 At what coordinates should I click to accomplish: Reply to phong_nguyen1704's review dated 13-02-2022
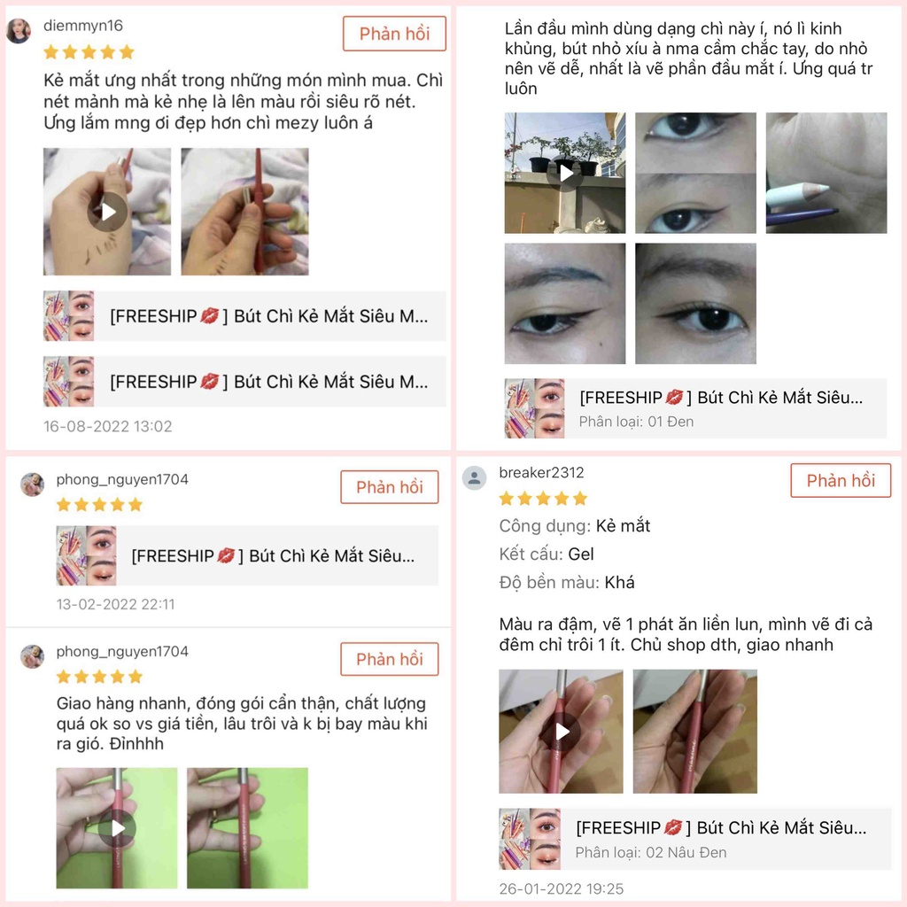click(390, 487)
